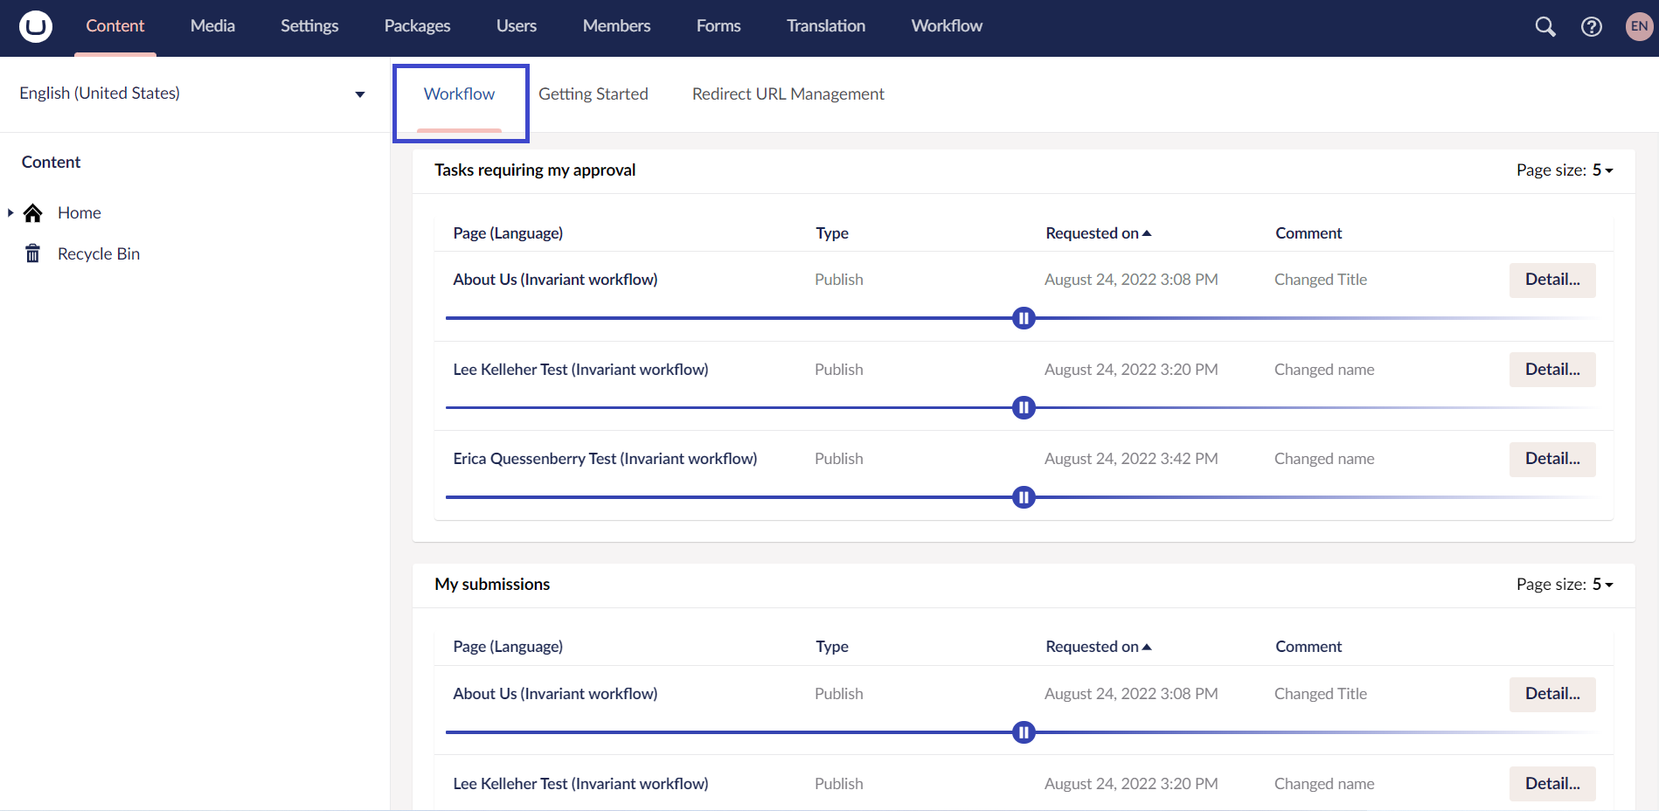Go to the Content section
This screenshot has width=1659, height=811.
tap(115, 26)
